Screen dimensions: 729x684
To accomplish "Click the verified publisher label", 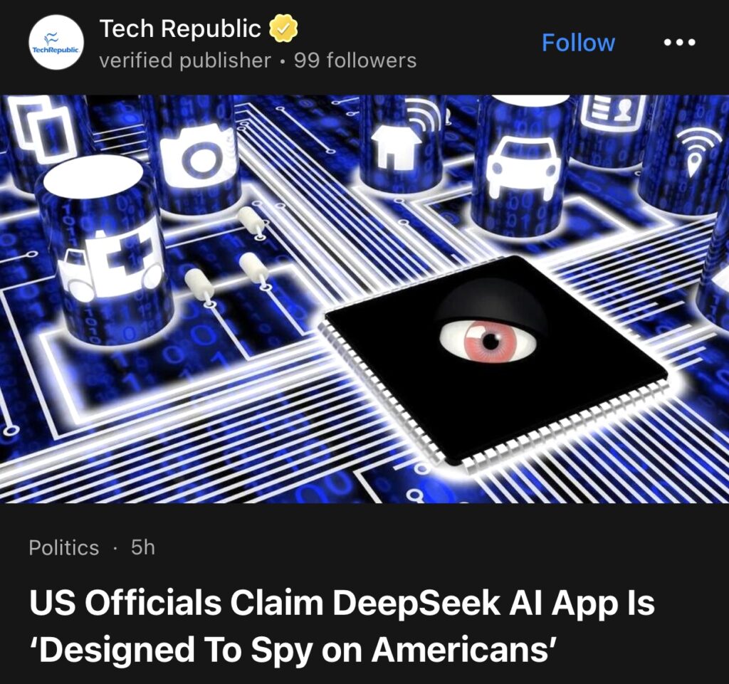I will point(185,61).
